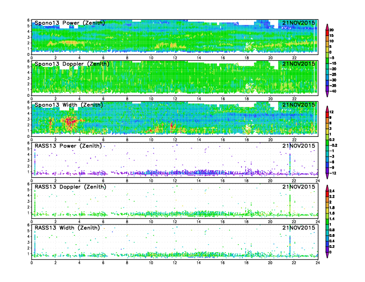Click the 21NOV2015 date in RASS13 Doppler panel
This screenshot has width=365, height=282.
tap(299, 187)
